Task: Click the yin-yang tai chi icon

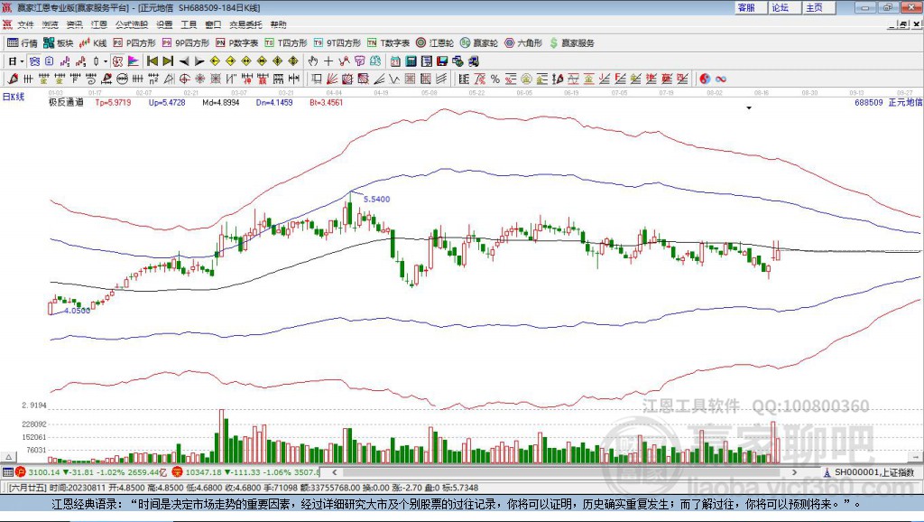Action: click(705, 79)
